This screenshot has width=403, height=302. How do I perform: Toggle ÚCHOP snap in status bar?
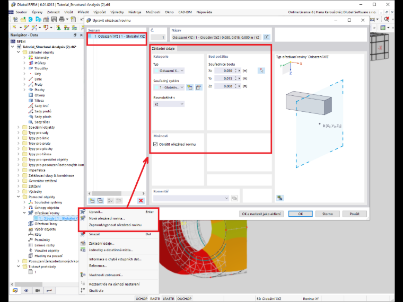coord(142,299)
